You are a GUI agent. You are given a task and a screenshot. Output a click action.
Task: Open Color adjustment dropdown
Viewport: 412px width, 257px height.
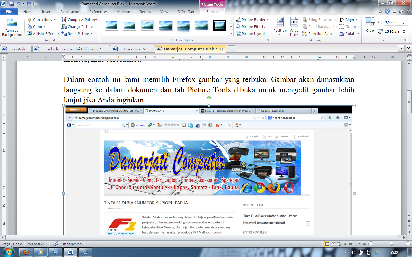pyautogui.click(x=36, y=27)
